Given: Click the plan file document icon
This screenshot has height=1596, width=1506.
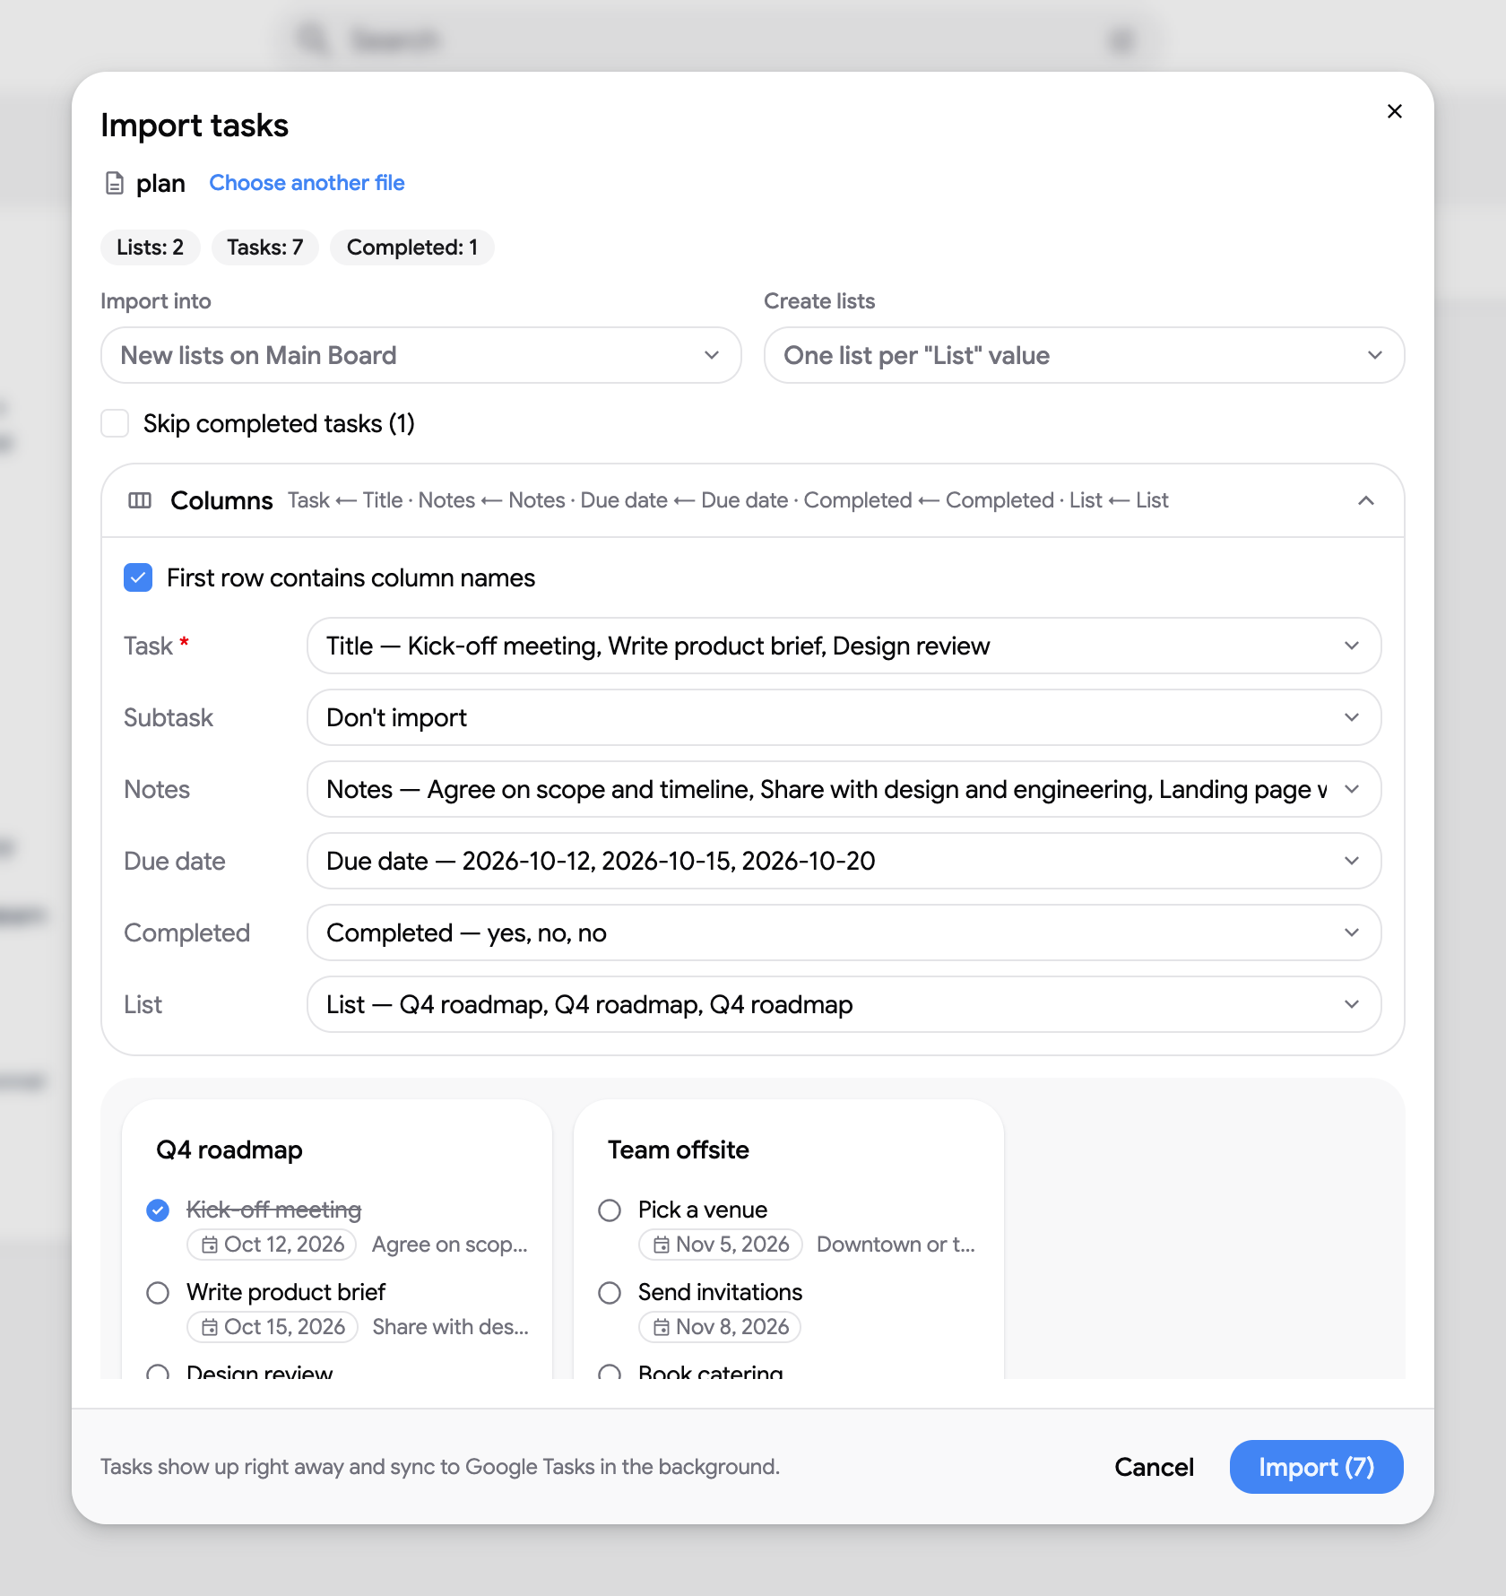Looking at the screenshot, I should tap(115, 183).
